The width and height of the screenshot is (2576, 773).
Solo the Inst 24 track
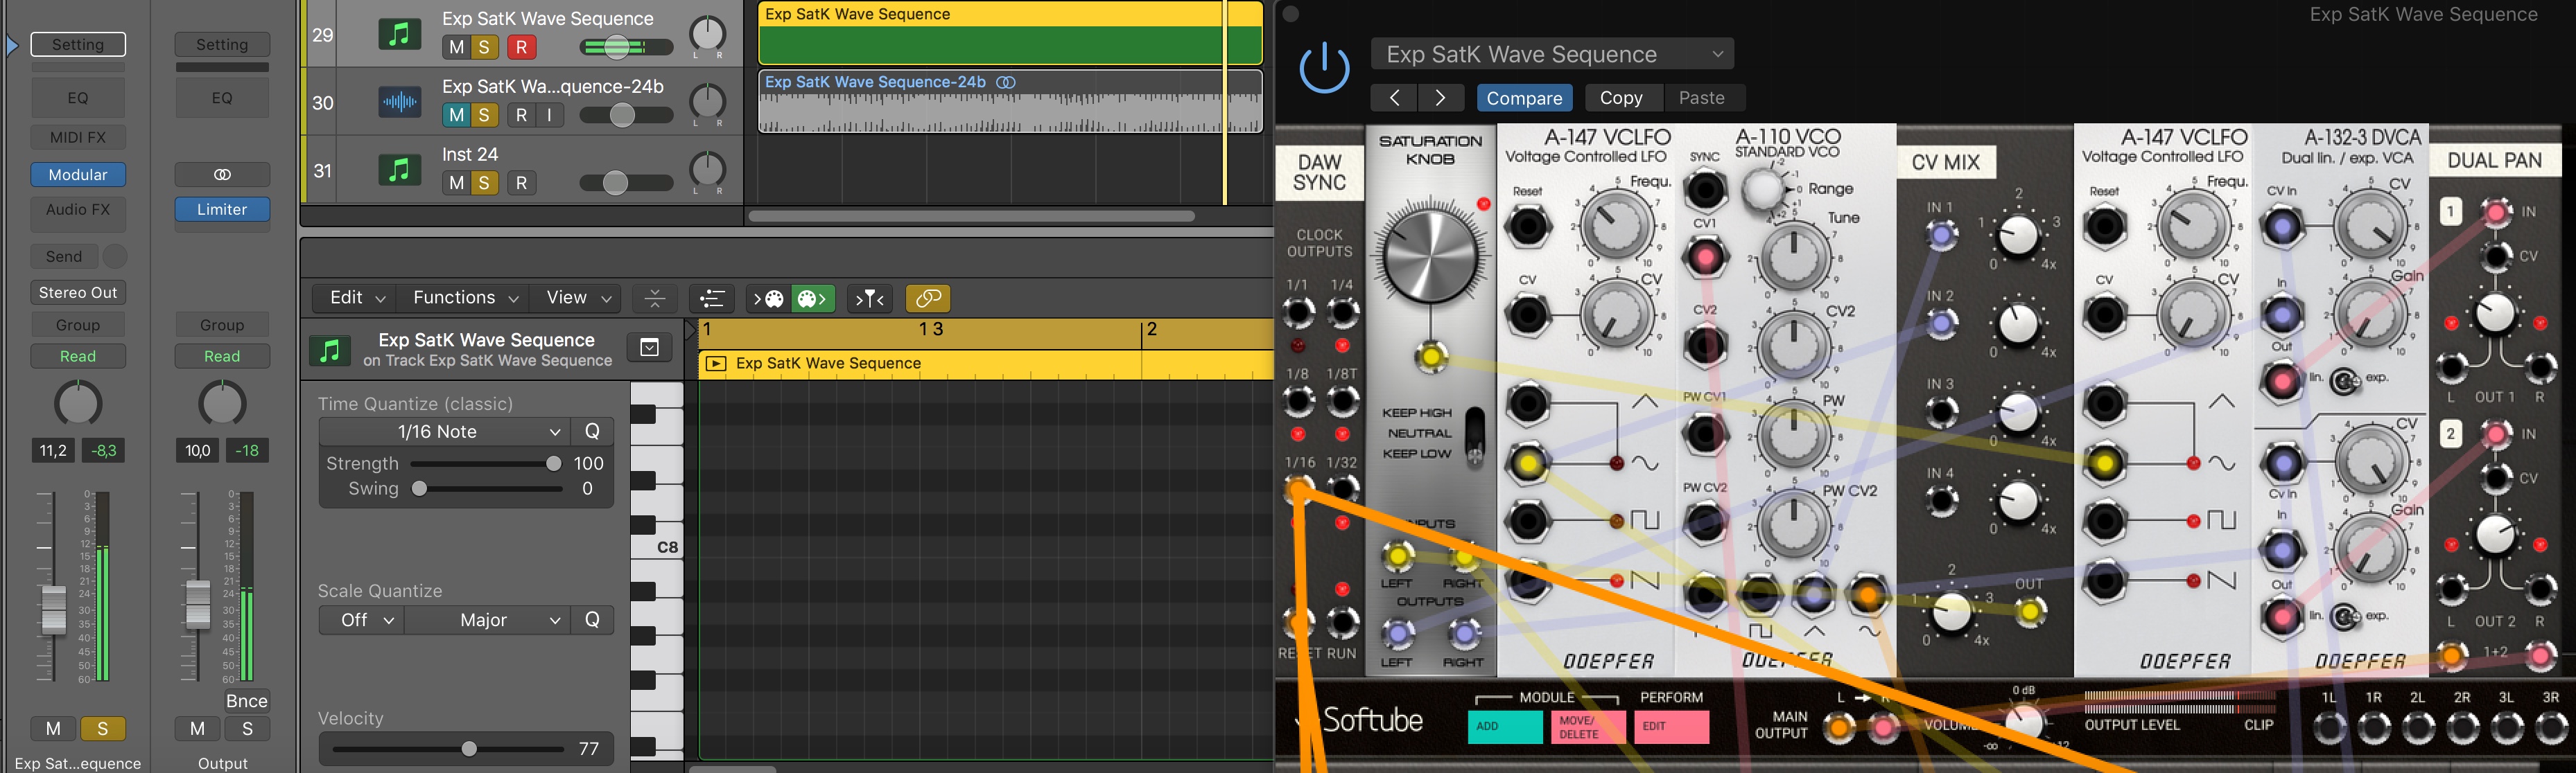point(484,183)
